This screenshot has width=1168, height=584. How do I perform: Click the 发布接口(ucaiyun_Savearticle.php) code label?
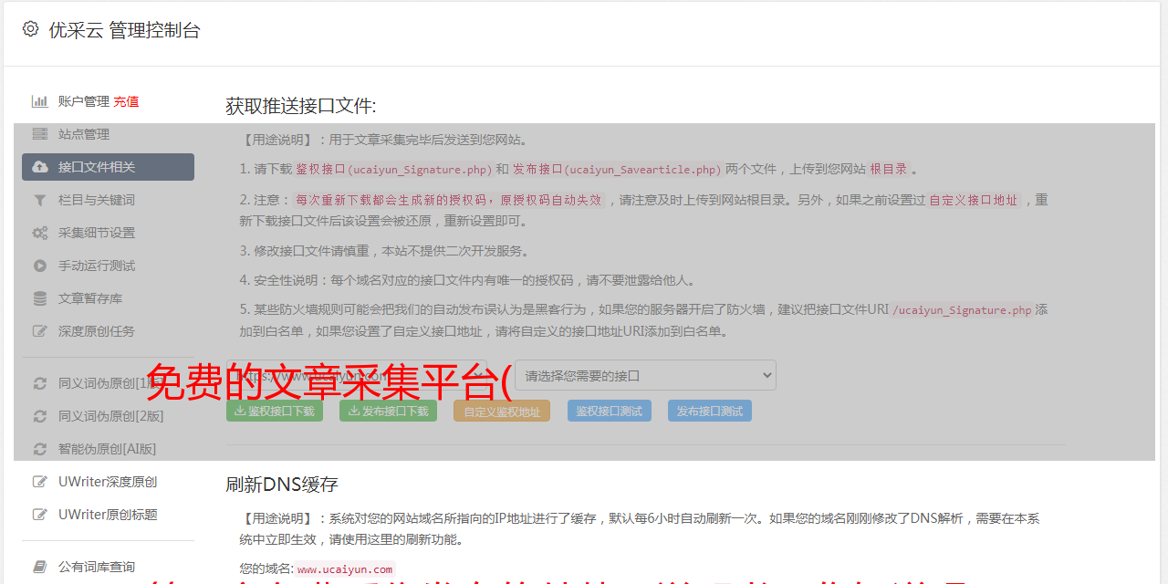point(617,169)
